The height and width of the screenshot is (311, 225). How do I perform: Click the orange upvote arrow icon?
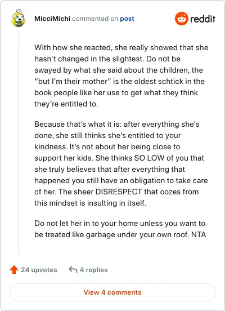pos(14,270)
